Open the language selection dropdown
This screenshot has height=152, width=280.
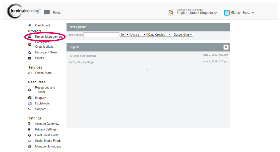point(197,13)
